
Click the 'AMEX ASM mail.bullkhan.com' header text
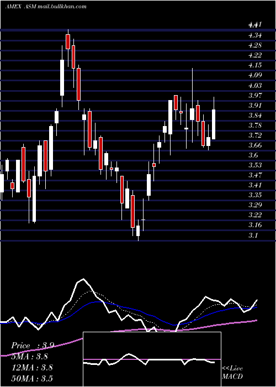coord(46,7)
